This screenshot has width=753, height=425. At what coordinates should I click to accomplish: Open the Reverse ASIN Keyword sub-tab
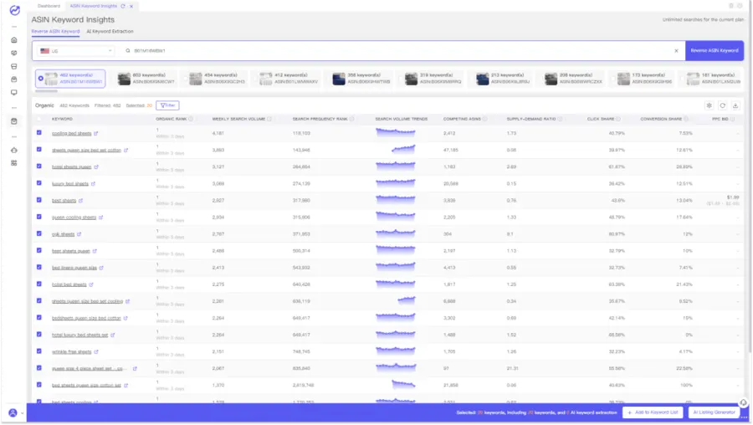click(x=56, y=32)
